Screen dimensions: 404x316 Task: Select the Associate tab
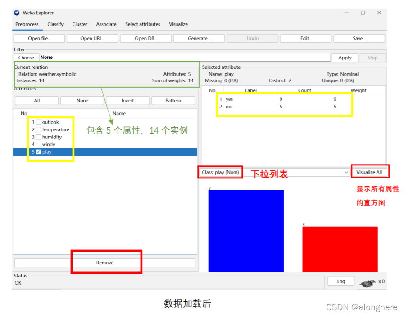106,24
